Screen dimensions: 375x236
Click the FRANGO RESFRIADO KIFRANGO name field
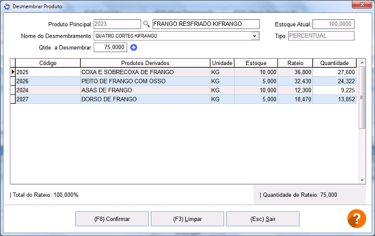point(206,24)
